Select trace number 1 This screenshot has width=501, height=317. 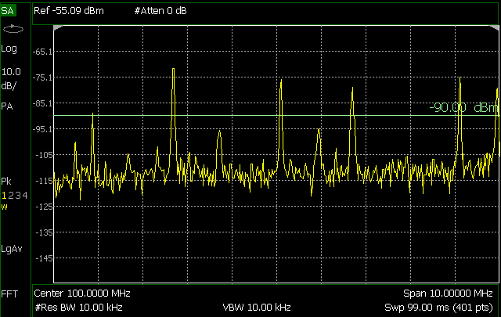coord(4,195)
